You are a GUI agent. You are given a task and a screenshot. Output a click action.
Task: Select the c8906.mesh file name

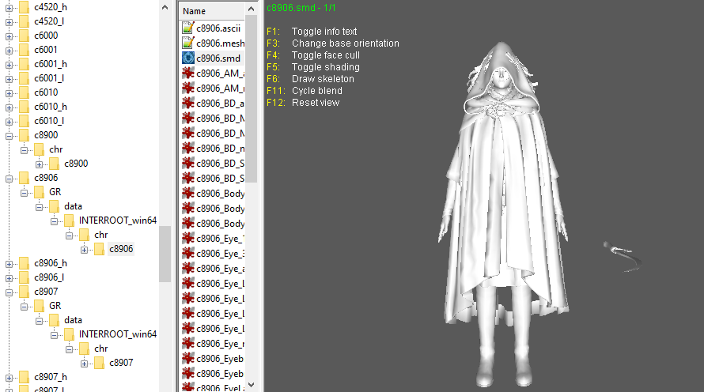[x=221, y=43]
